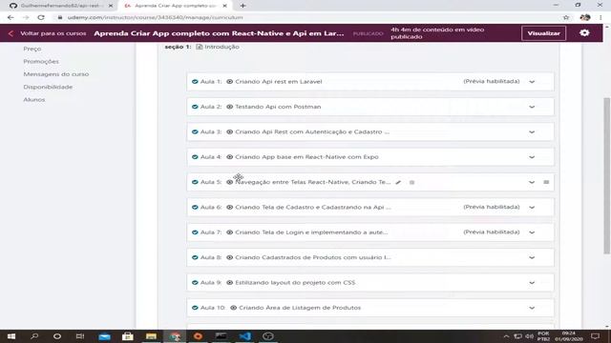Click the Introdução section title
Viewport: 611px width, 343px height.
coord(221,47)
